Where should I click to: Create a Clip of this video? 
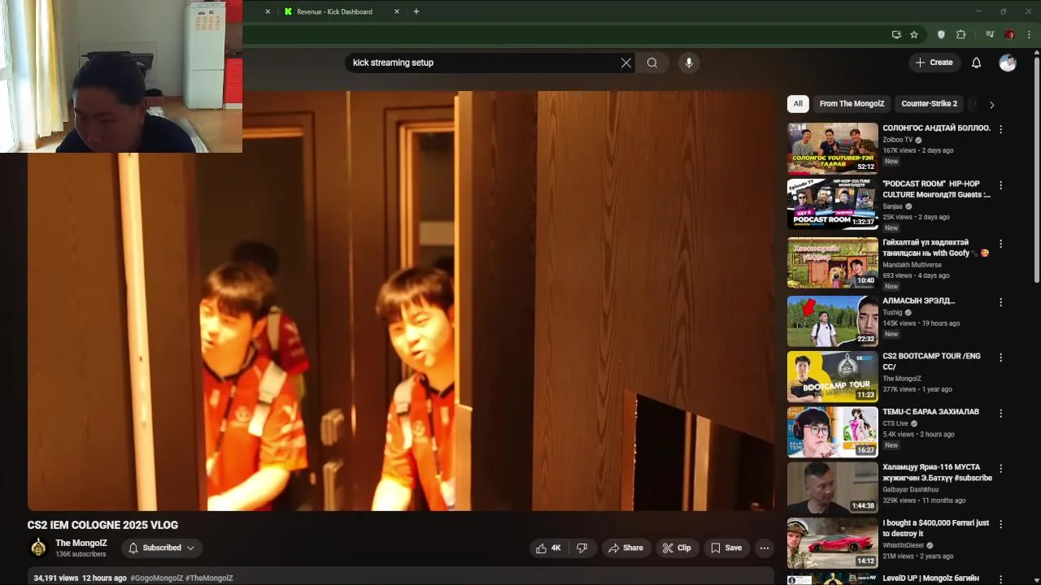[677, 548]
